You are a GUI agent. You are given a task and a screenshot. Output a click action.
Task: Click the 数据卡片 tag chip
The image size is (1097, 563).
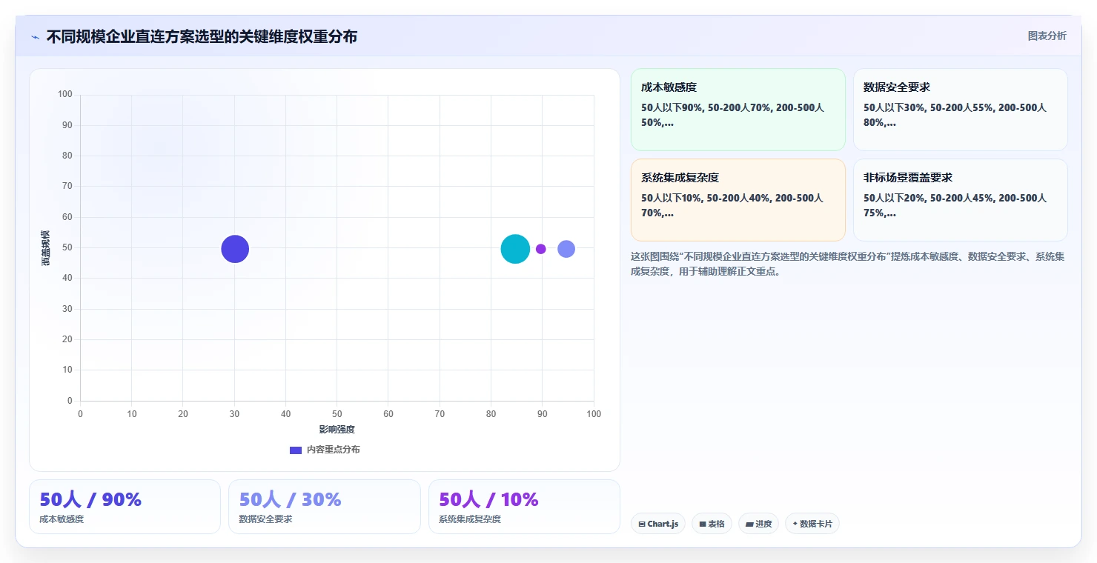click(812, 524)
